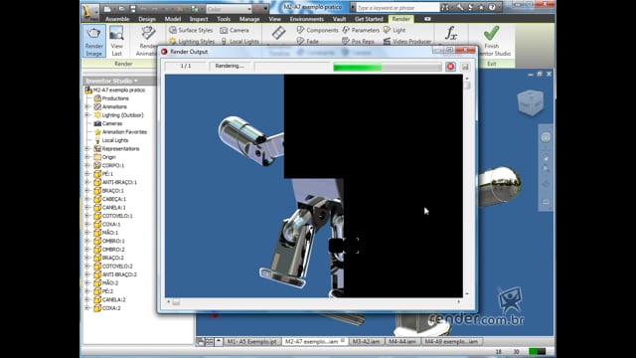
Task: Open Surface Styles tool
Action: click(x=191, y=30)
